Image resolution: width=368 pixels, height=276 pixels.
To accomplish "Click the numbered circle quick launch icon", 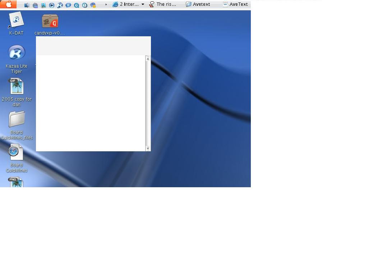I will (x=85, y=5).
